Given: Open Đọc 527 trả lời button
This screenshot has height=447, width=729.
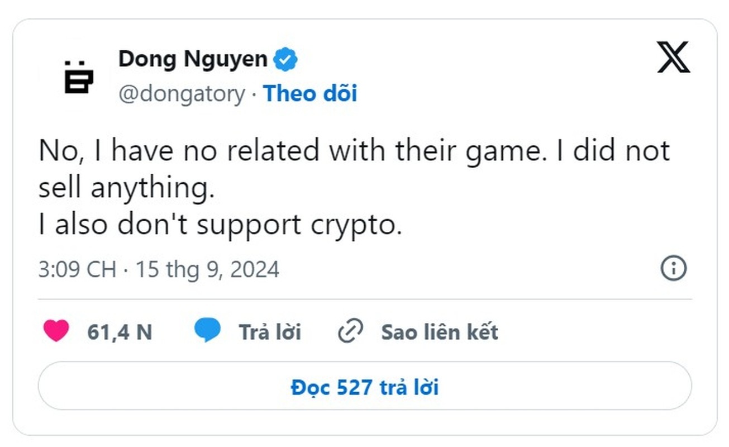Looking at the screenshot, I should coord(365,387).
